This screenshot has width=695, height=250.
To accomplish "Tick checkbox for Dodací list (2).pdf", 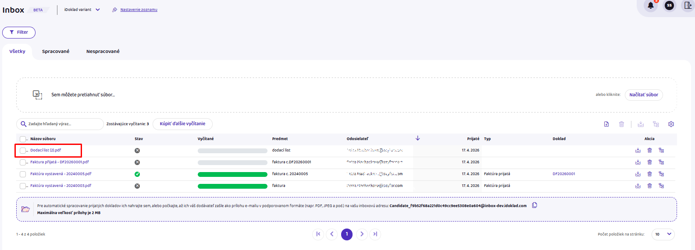I will 23,151.
